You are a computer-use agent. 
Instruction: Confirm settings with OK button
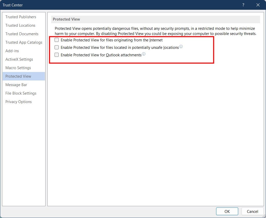click(x=227, y=211)
